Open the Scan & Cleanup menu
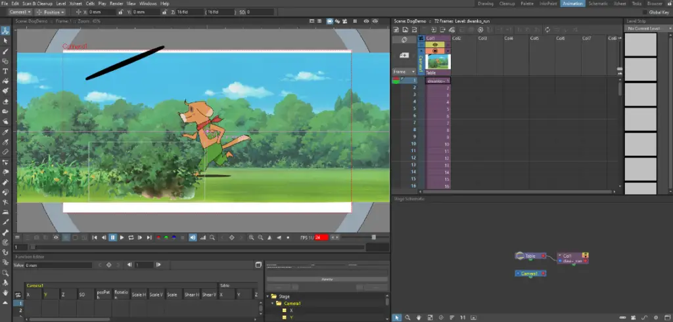Screen dimensions: 673x322 click(37, 3)
